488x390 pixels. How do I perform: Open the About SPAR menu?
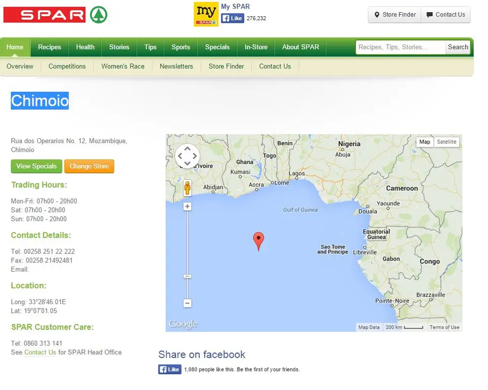click(300, 47)
